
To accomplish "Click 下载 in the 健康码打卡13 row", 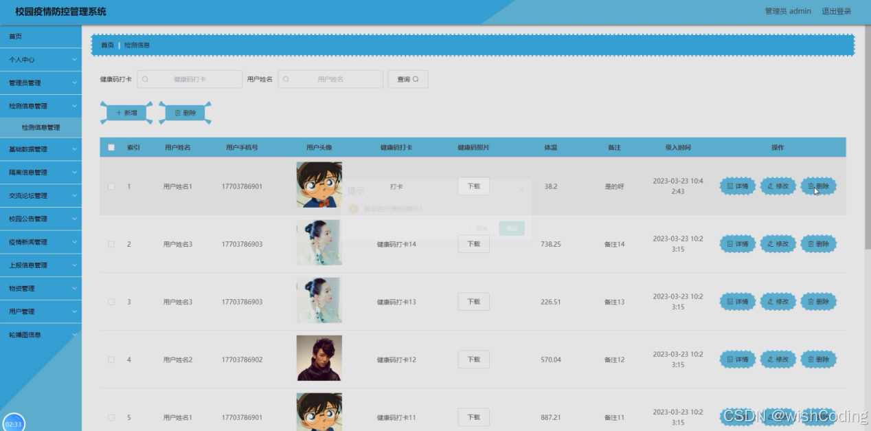I will pyautogui.click(x=473, y=302).
